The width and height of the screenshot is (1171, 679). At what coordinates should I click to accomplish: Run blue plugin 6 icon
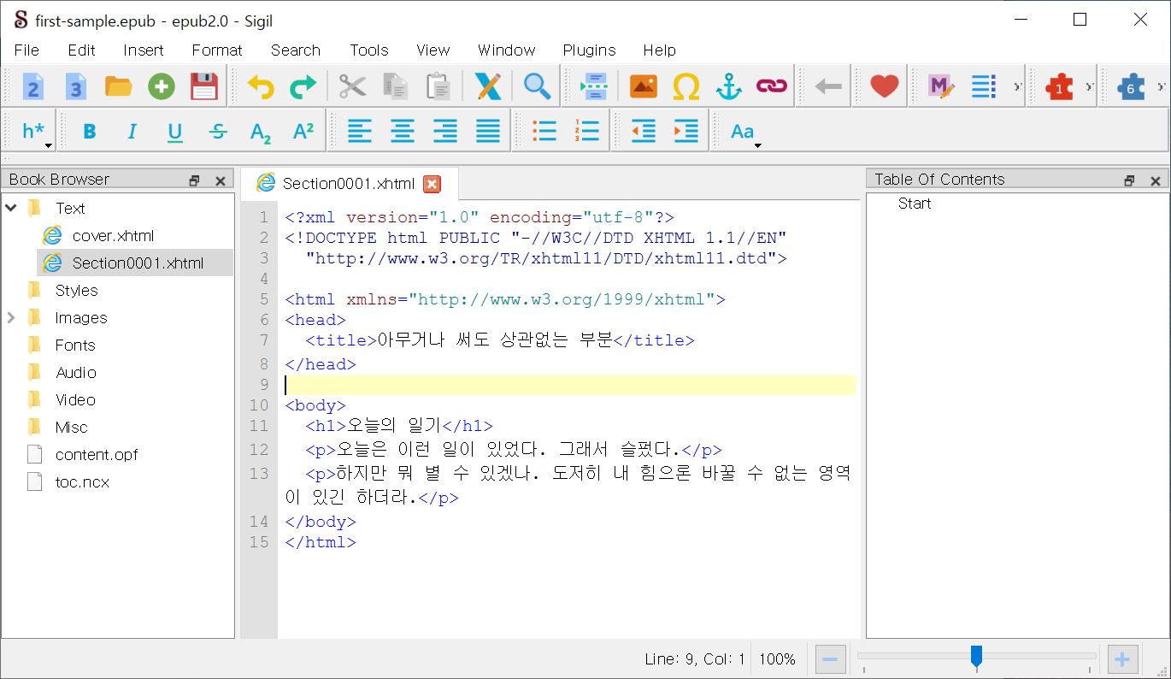1131,86
